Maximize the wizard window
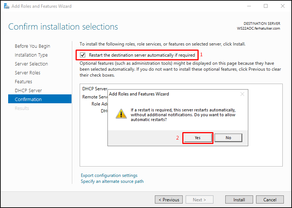Image resolution: width=292 pixels, height=208 pixels. (x=266, y=6)
